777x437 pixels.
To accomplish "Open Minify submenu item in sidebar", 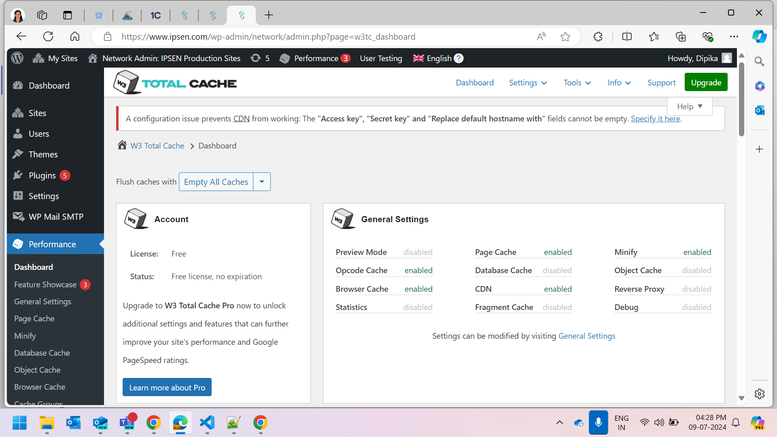I will pyautogui.click(x=25, y=336).
